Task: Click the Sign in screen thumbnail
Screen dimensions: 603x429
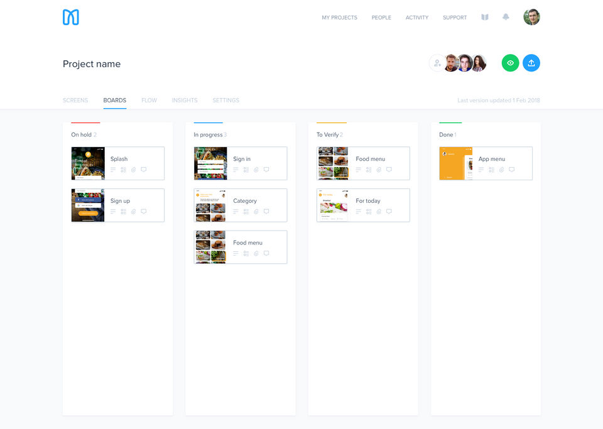Action: pyautogui.click(x=211, y=163)
